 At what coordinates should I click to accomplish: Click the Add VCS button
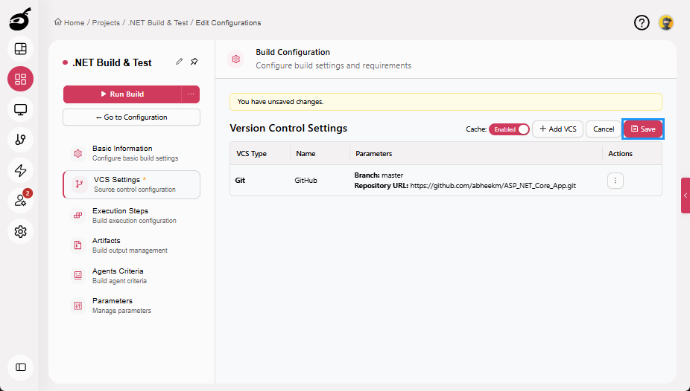point(557,129)
